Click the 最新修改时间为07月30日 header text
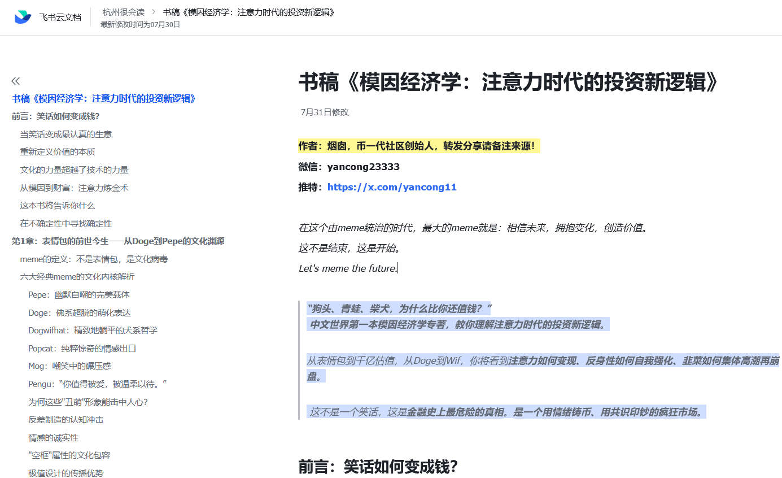 click(x=140, y=24)
